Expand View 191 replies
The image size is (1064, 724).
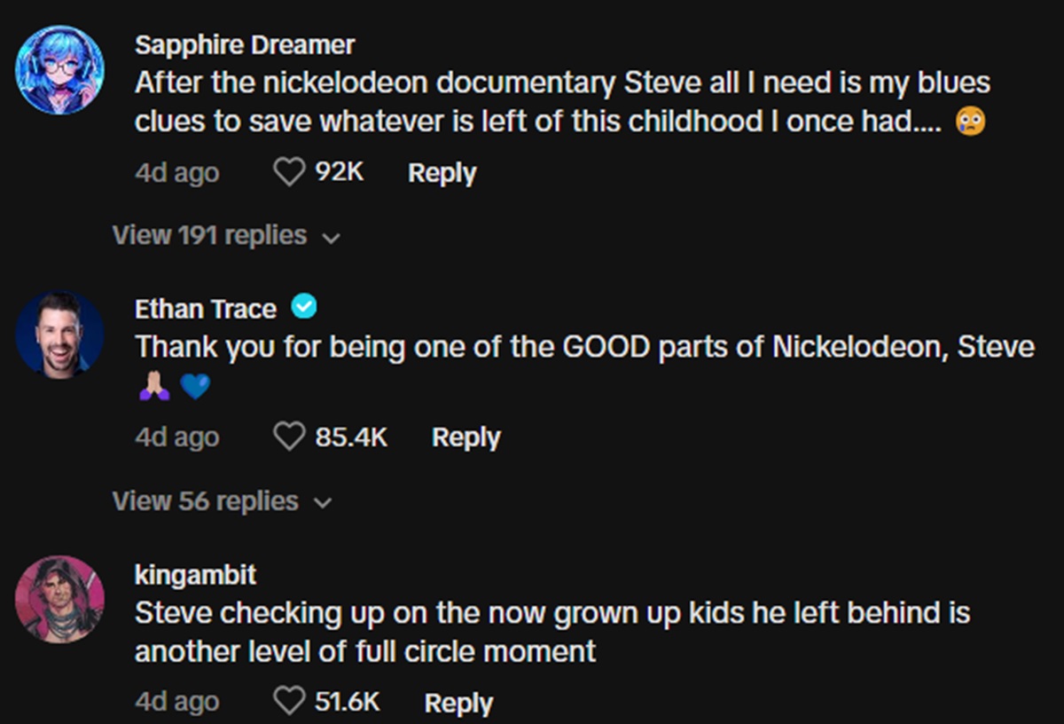tap(225, 235)
